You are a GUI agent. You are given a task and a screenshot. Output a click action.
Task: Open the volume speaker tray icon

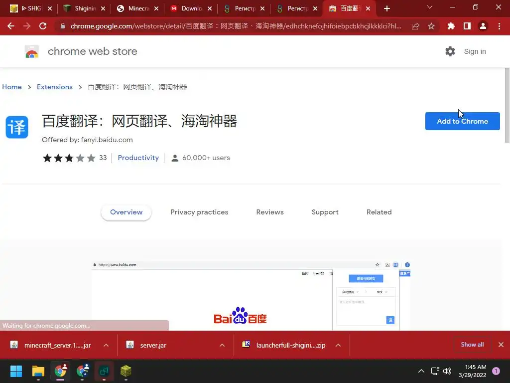point(447,371)
